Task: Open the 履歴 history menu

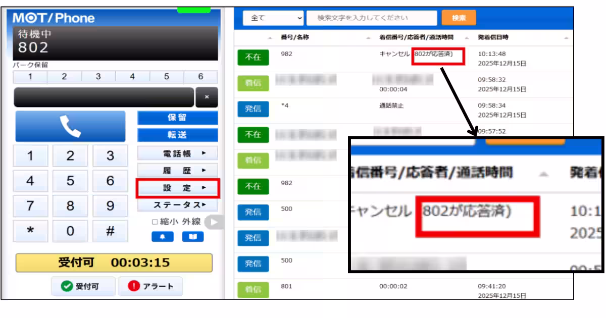Action: 178,169
